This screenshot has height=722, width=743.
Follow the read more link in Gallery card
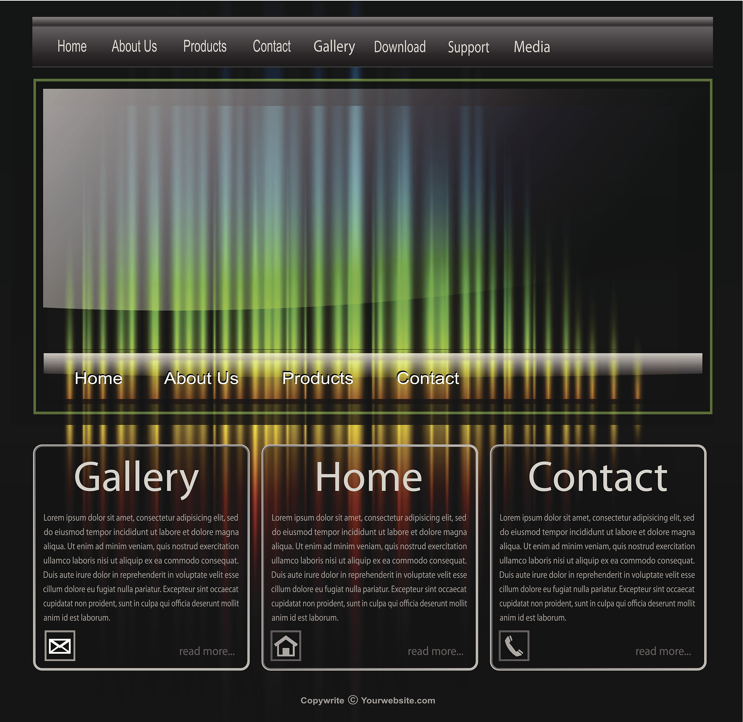coord(207,651)
